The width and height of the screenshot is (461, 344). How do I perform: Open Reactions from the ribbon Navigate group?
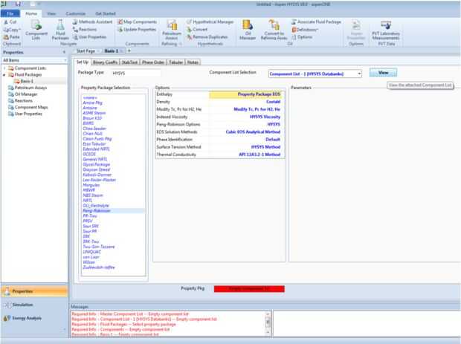pyautogui.click(x=85, y=30)
